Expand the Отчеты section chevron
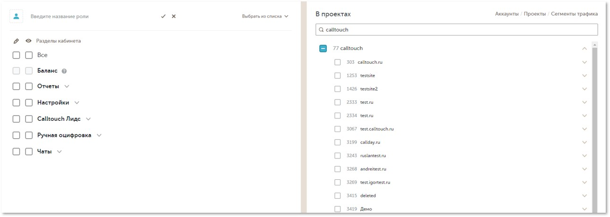Image resolution: width=610 pixels, height=217 pixels. (x=67, y=86)
